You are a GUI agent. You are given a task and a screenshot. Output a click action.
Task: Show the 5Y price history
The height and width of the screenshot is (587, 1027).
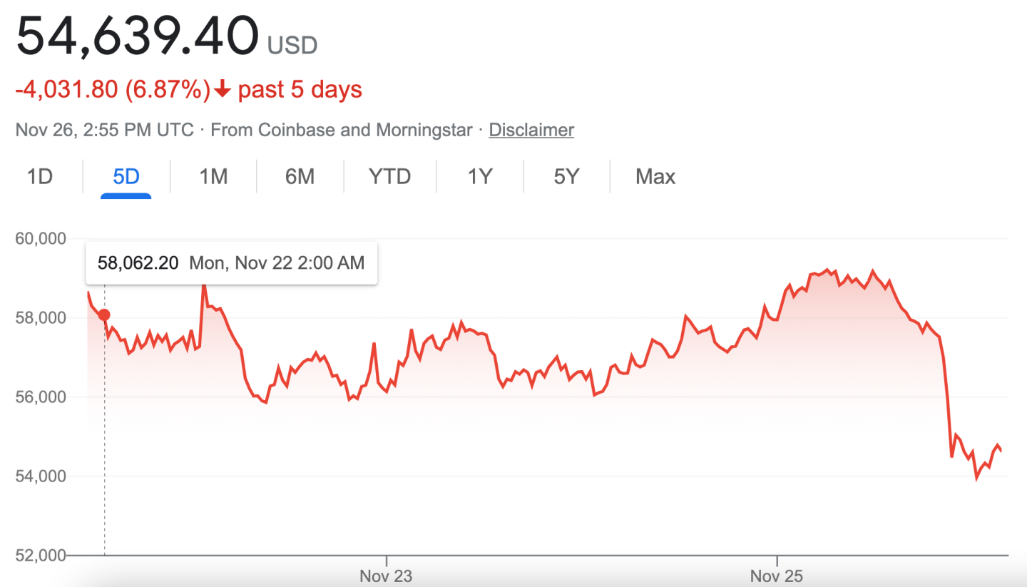(566, 176)
